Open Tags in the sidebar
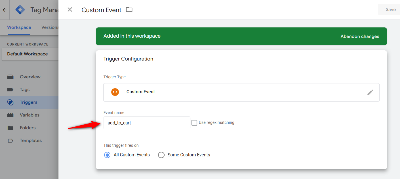Screen dimensions: 400x179 25,90
